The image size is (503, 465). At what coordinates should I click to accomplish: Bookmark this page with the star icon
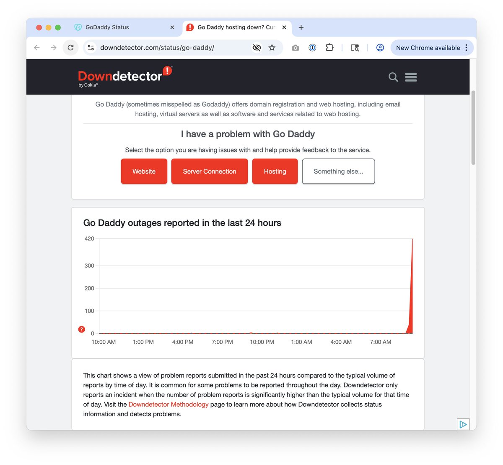272,48
